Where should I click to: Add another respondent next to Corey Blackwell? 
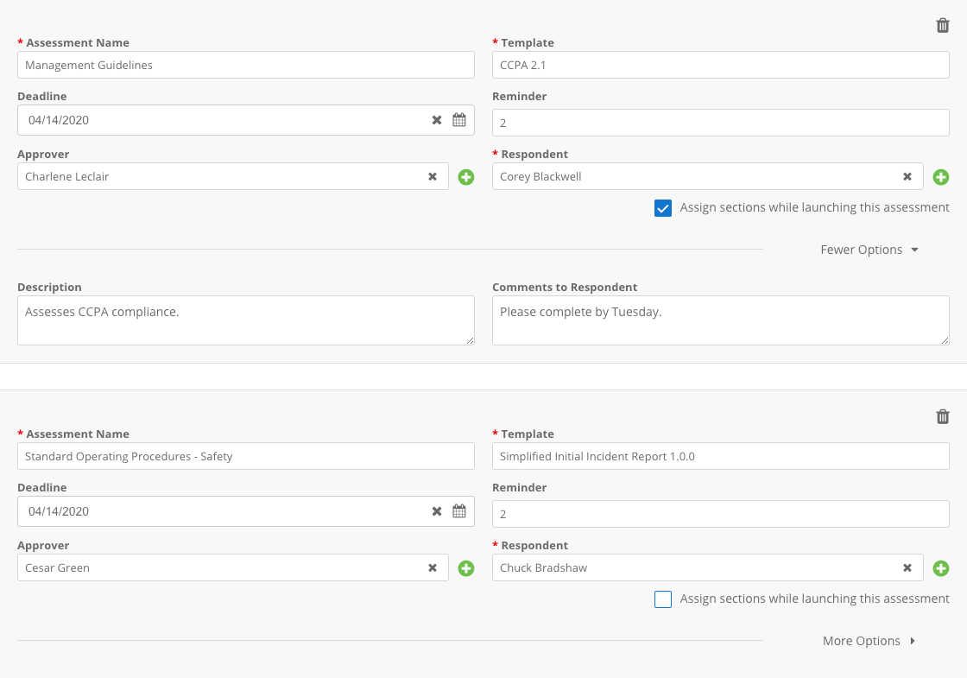[940, 177]
